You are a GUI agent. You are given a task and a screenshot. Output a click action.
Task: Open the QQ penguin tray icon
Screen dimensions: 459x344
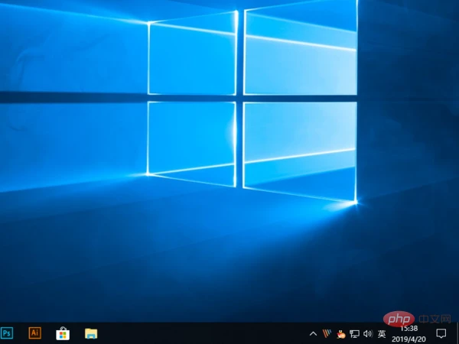pos(340,334)
